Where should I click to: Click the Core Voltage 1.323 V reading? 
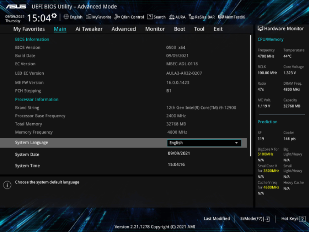point(289,73)
